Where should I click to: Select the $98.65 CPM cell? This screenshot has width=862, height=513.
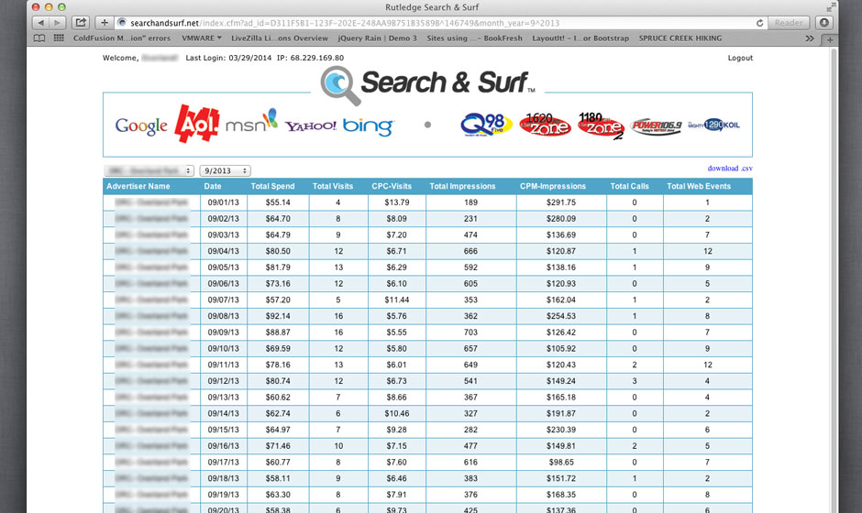coord(560,462)
